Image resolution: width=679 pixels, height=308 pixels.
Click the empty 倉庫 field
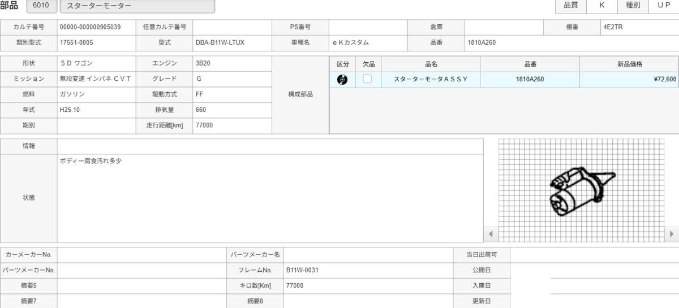504,27
